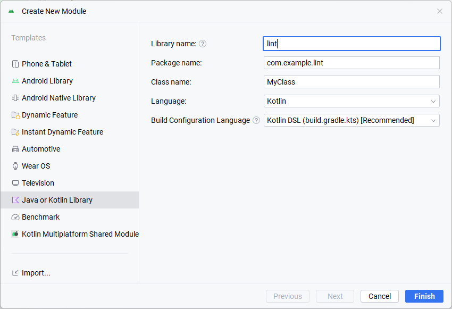Viewport: 452px width, 309px height.
Task: Click the Package name text field
Action: coord(351,63)
